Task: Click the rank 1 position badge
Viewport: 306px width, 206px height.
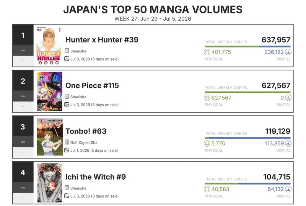Action: (23, 35)
